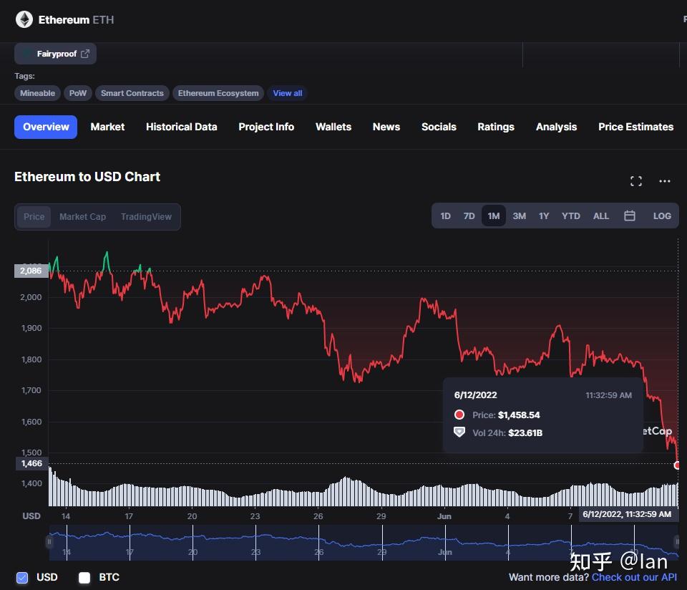Toggle the USD currency checkbox

click(x=22, y=577)
